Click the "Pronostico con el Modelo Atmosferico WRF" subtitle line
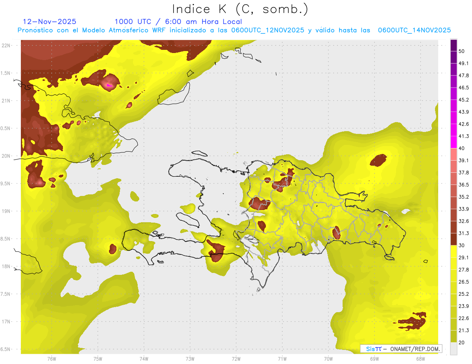The width and height of the screenshot is (472, 364). [234, 30]
